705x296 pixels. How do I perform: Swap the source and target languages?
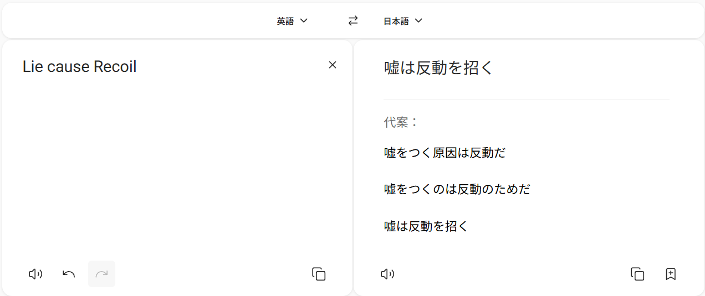point(353,21)
